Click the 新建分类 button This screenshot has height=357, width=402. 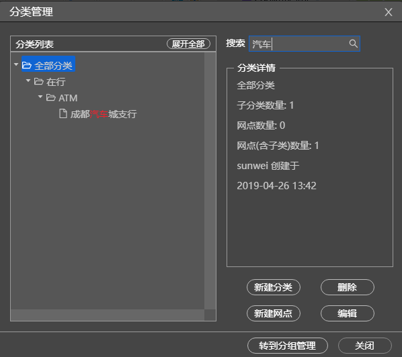274,287
